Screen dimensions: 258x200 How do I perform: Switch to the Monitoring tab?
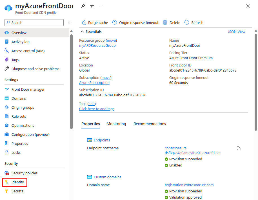click(116, 124)
